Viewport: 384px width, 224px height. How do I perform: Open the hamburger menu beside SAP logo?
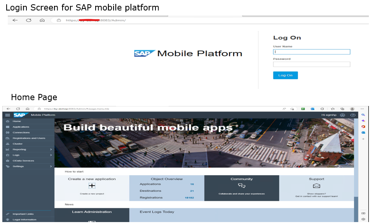[7, 115]
